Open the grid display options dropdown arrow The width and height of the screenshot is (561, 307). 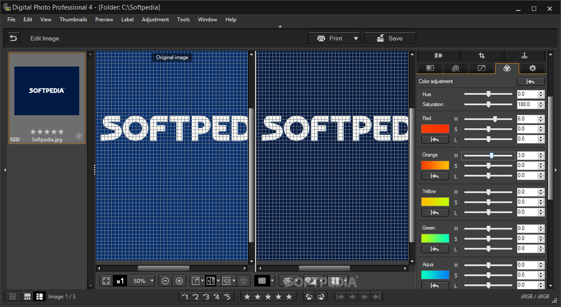272,281
